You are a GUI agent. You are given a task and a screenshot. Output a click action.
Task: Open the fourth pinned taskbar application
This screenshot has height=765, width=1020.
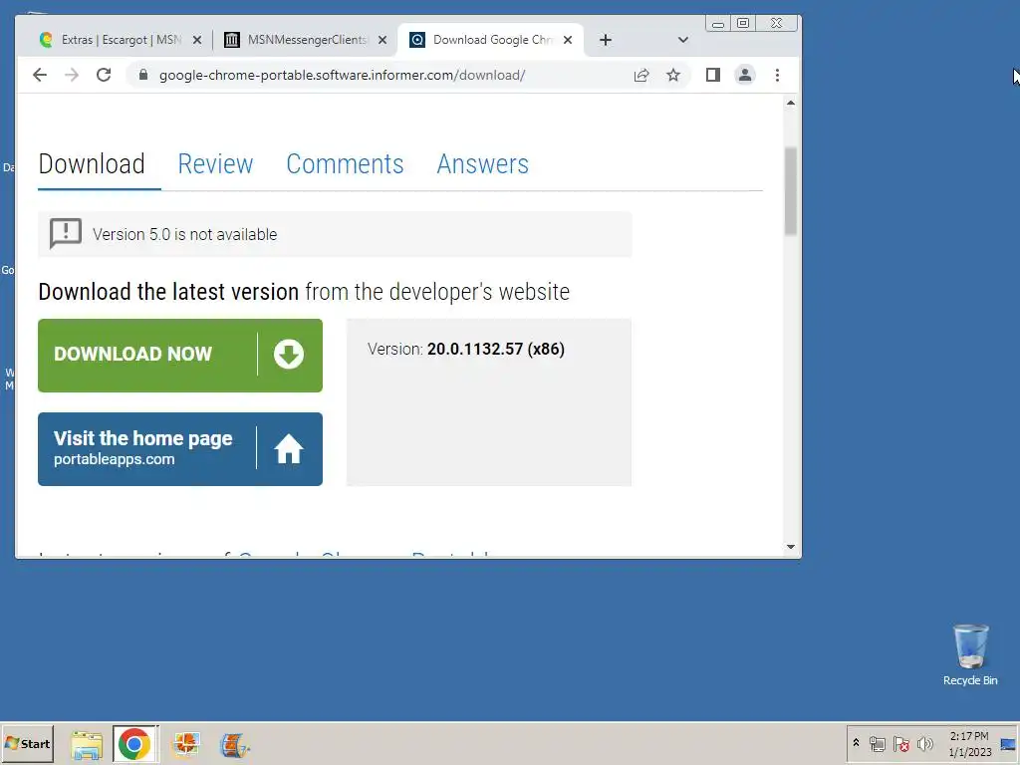(x=234, y=744)
